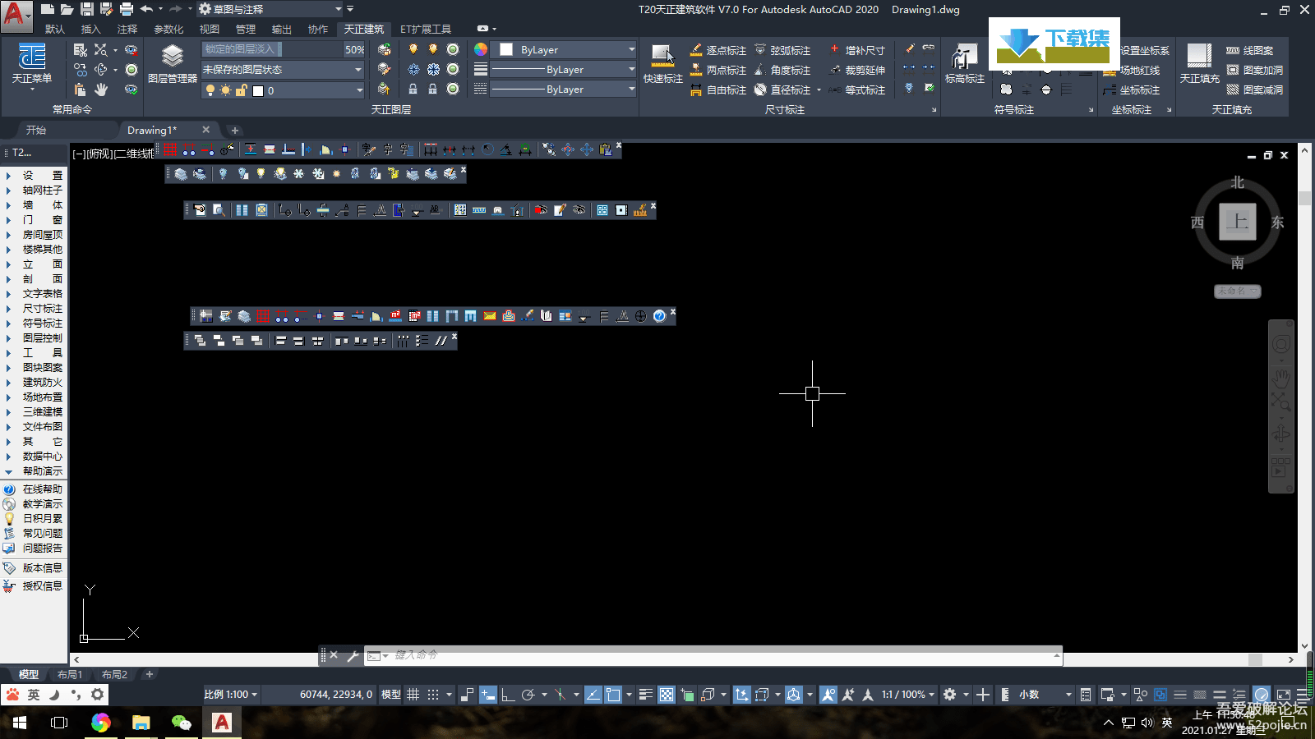Select the 图案加洞 tool

1254,70
